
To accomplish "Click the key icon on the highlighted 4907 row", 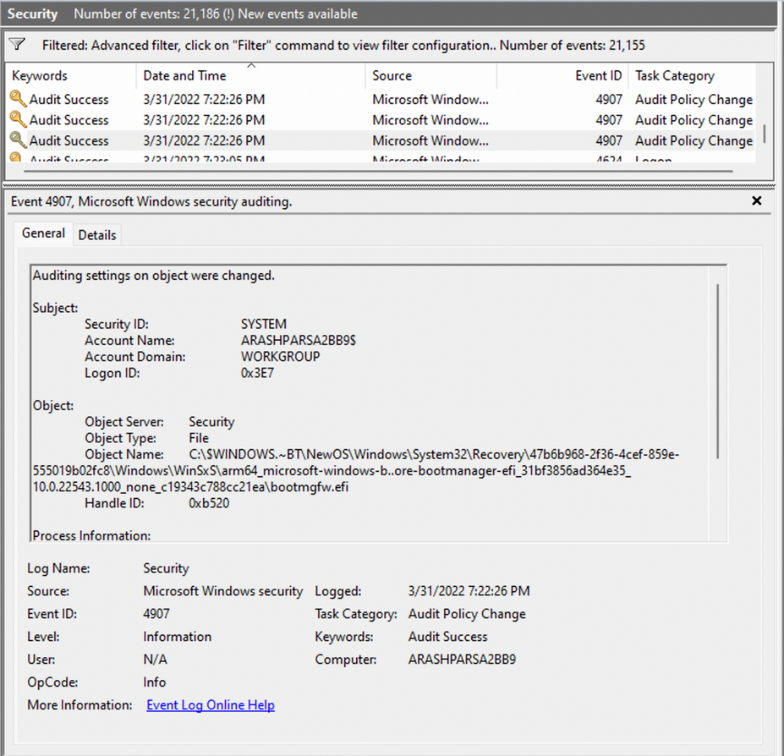I will [x=18, y=140].
